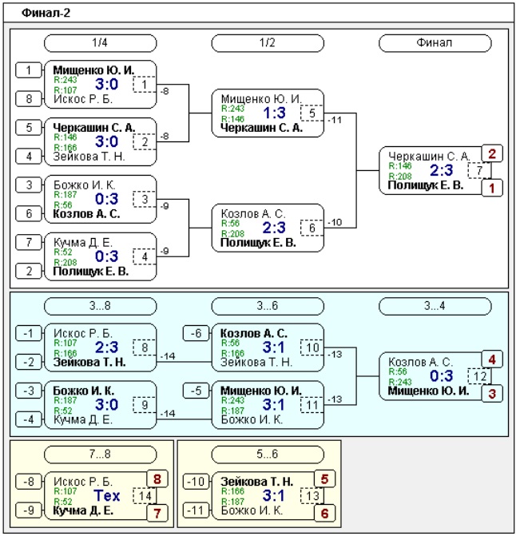516x536 pixels.
Task: Click the 2:3 score of Козлов vs Полищук
Action: [x=274, y=228]
